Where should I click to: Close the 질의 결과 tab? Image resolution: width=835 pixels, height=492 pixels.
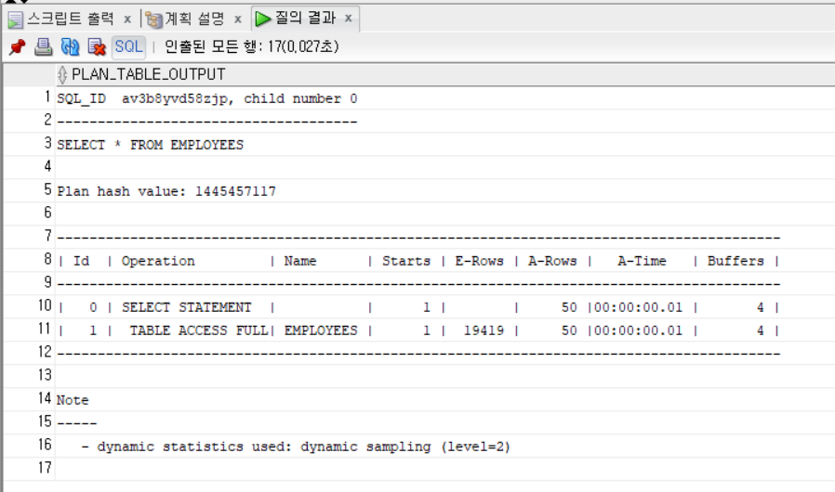click(x=349, y=19)
